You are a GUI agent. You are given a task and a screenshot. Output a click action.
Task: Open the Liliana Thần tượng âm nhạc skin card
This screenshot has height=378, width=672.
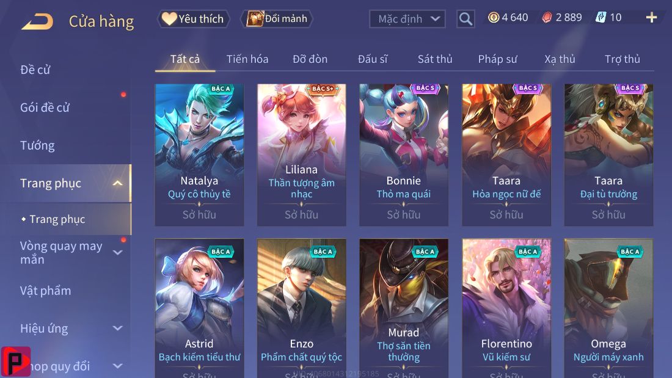[x=301, y=154]
